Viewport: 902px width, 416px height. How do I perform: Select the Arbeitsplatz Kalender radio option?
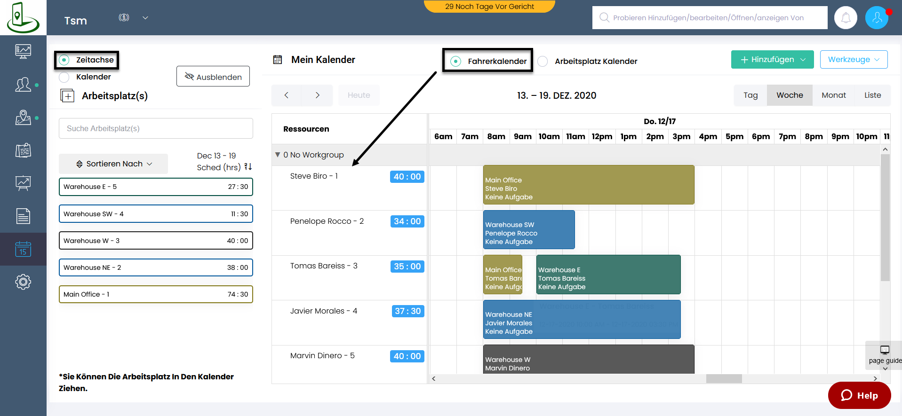point(543,62)
